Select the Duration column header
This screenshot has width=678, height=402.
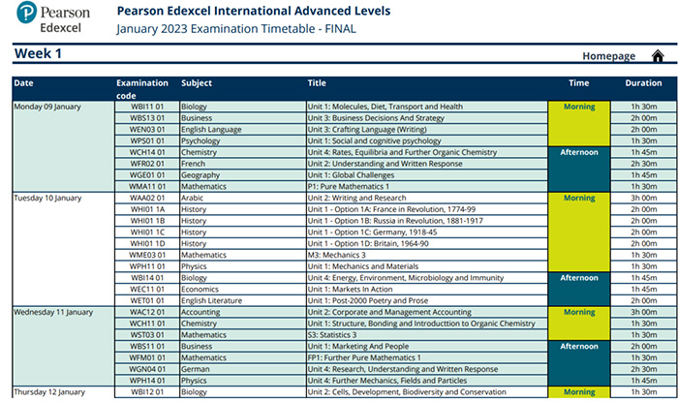click(643, 83)
